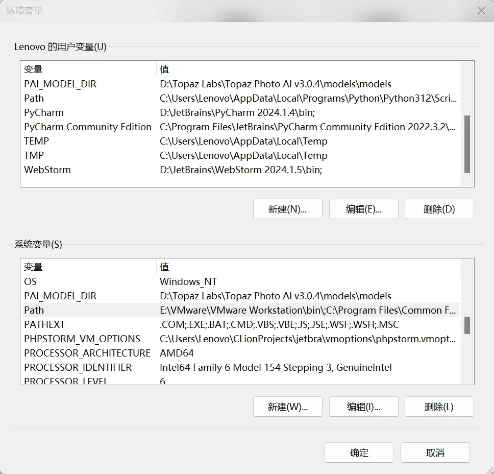This screenshot has width=494, height=474.
Task: Click 编辑(E)... button for user variables
Action: (363, 209)
